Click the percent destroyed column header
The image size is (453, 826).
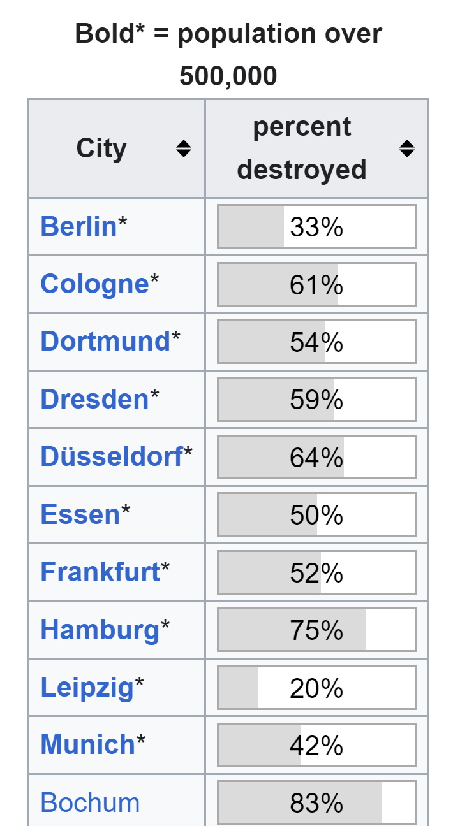pyautogui.click(x=302, y=149)
